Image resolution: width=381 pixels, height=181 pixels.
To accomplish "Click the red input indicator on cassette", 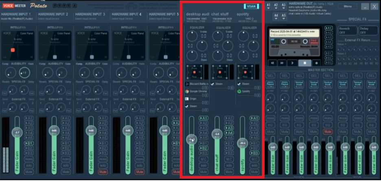I will (314, 41).
